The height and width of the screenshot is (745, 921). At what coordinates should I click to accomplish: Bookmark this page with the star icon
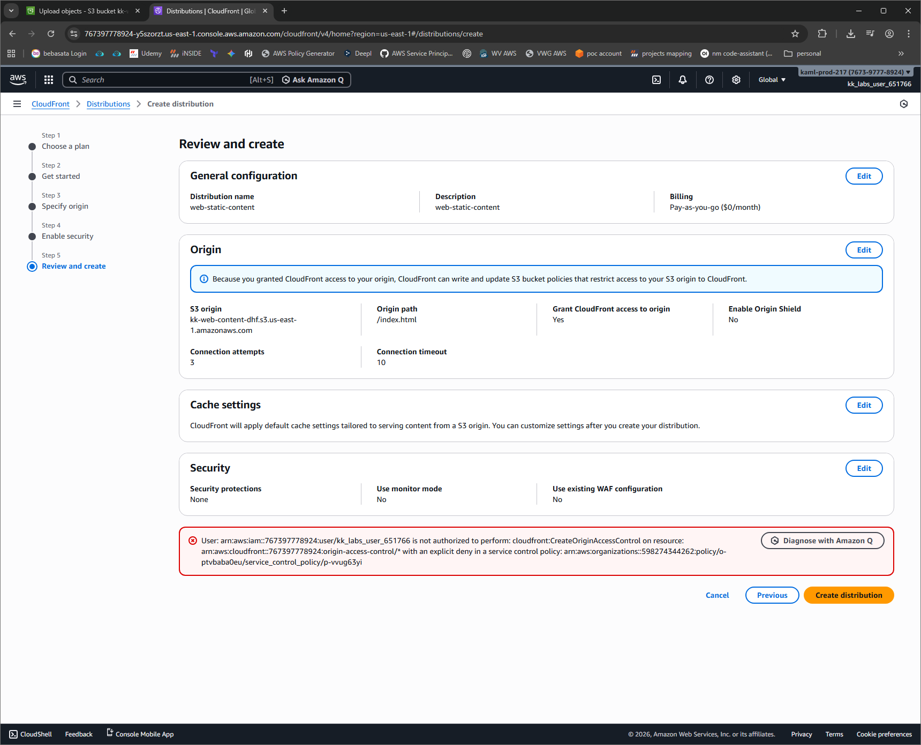795,34
